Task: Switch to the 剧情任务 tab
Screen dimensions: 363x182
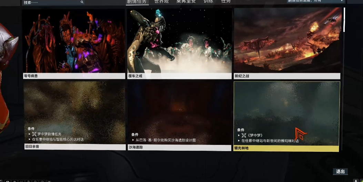Action: point(137,2)
